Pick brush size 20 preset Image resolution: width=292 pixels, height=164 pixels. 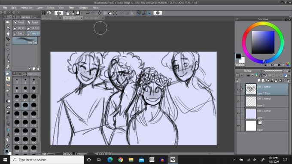[x=17, y=97]
